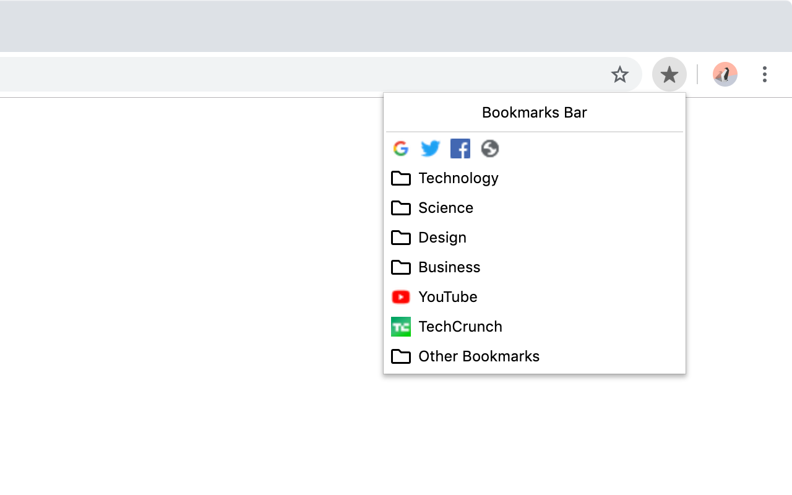Open the TechCrunch bookmark

535,327
